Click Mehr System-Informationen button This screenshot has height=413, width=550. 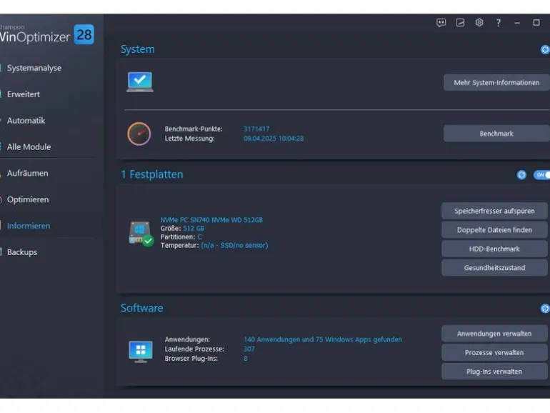[x=496, y=82]
